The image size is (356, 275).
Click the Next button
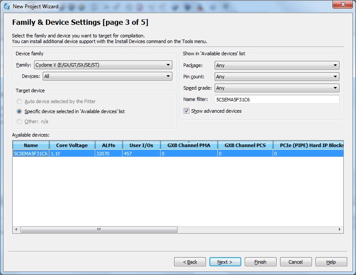225,262
